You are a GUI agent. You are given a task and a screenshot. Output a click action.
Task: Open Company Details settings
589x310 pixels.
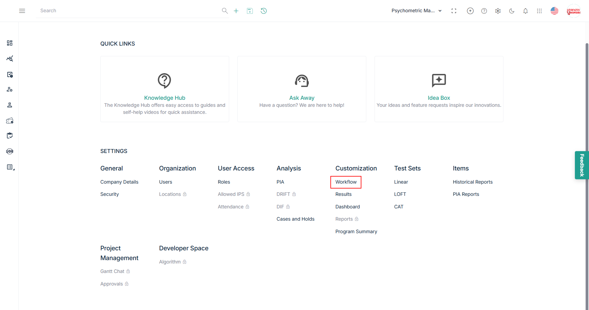tap(119, 182)
